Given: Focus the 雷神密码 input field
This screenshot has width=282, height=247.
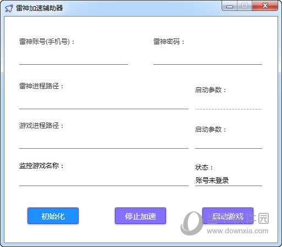Looking at the screenshot, I should [x=208, y=59].
